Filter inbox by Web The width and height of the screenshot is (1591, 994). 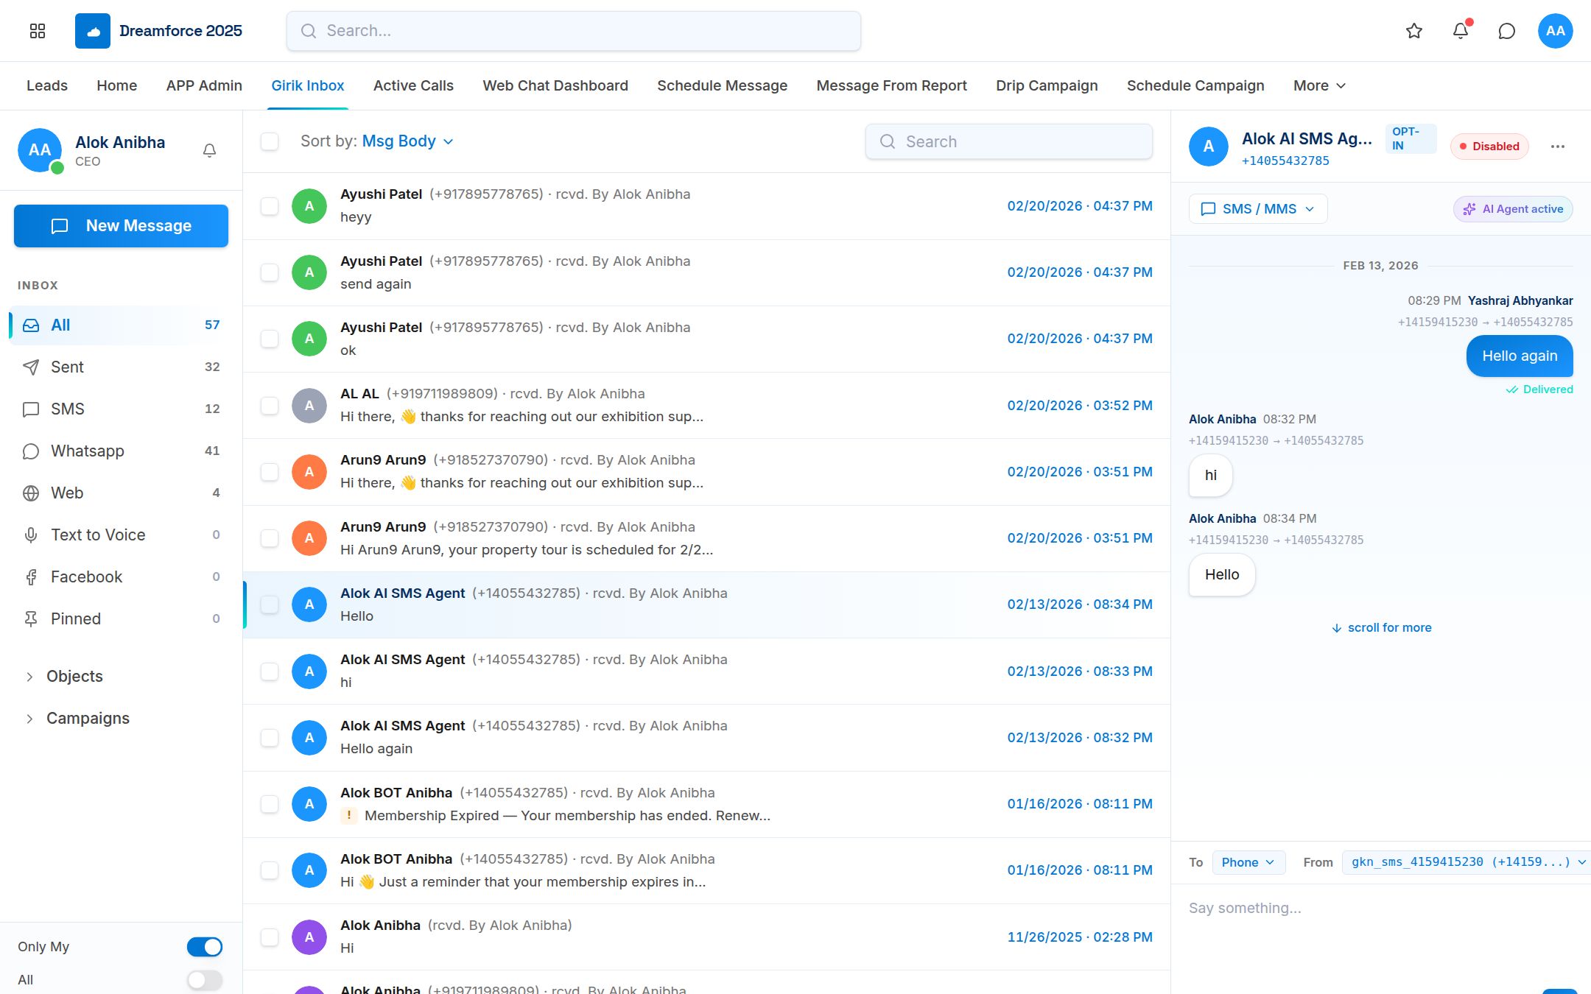(121, 493)
